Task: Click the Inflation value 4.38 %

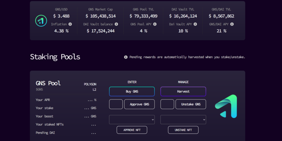Action: tap(61, 31)
